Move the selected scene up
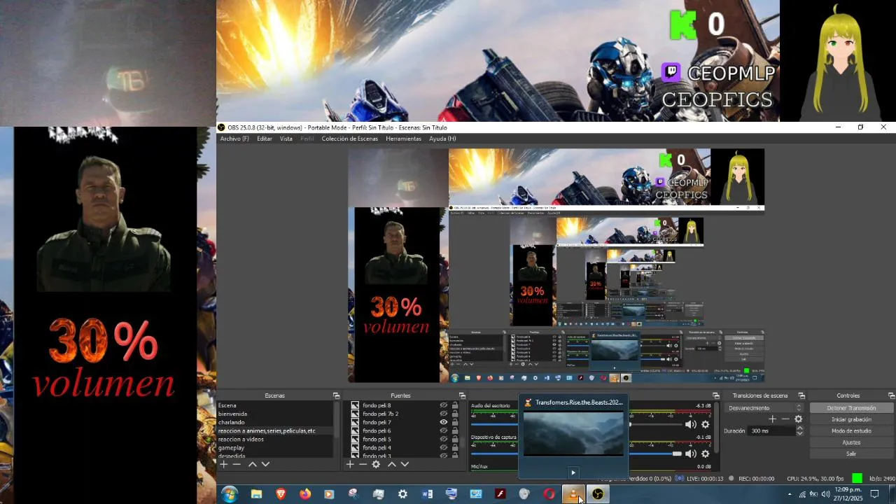896x504 pixels. [x=253, y=464]
